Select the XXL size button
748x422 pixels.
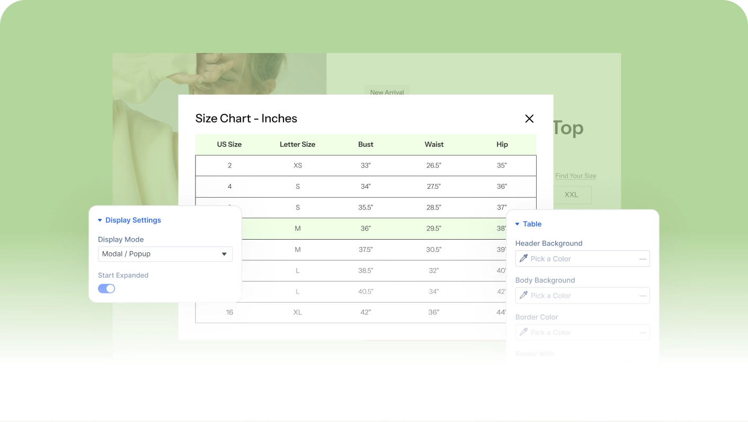coord(571,195)
